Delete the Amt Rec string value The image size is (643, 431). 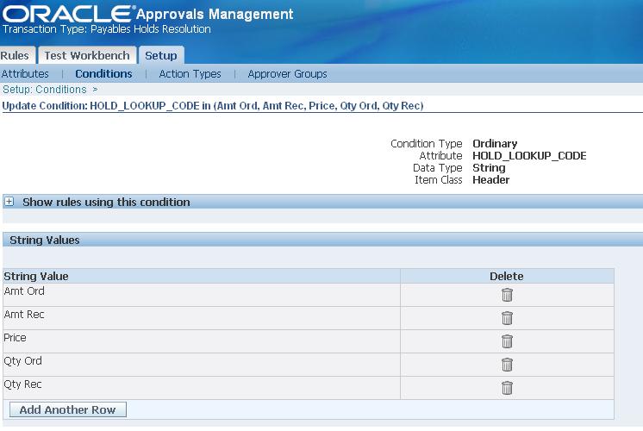tap(507, 318)
